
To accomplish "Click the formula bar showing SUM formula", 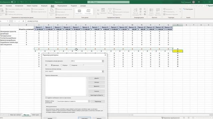I will pos(119,21).
